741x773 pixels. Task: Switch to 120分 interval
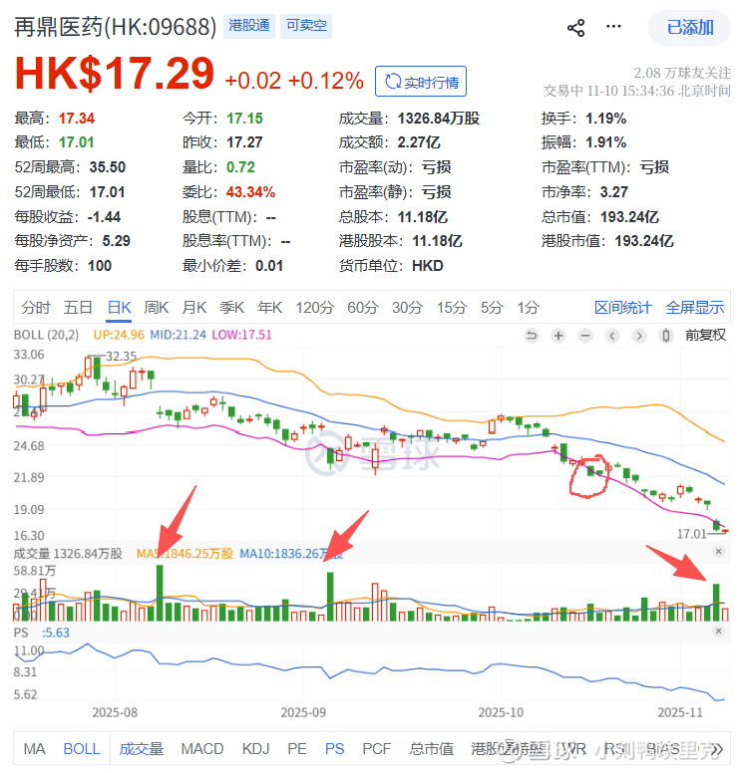pos(315,308)
